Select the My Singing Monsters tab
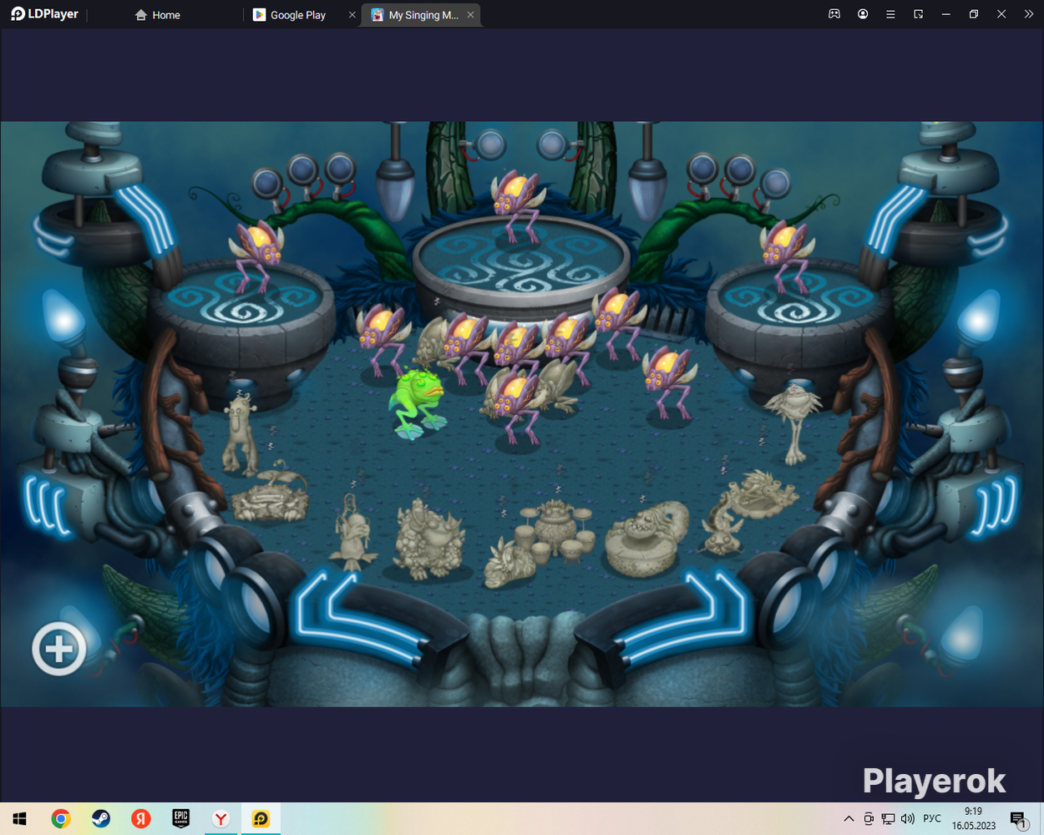1044x835 pixels. [x=416, y=15]
